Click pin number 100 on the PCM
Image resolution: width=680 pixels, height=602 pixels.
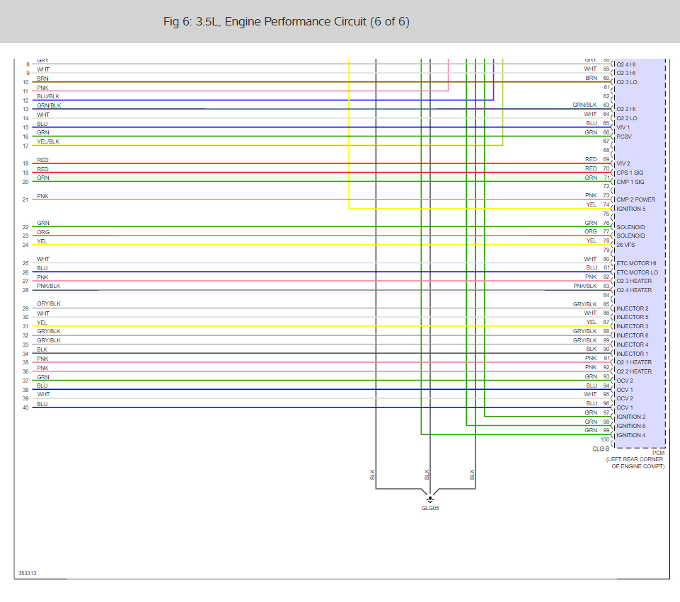(604, 439)
